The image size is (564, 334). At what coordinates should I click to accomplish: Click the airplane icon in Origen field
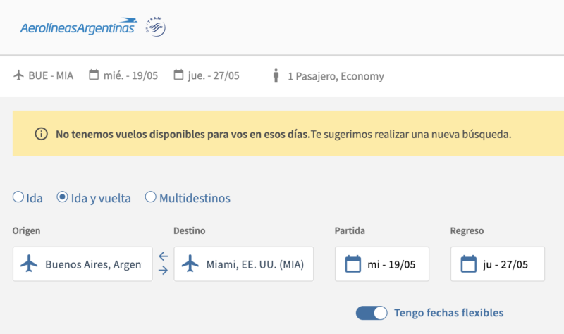29,264
